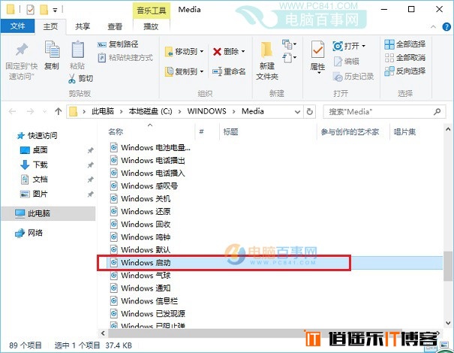Open Pictures (图片) in sidebar
The height and width of the screenshot is (353, 454).
pos(34,194)
